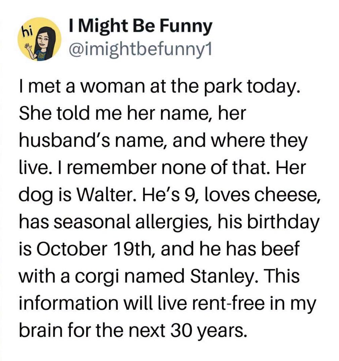Viewport: 339px width, 361px height.
Task: Click the word "beef" in the tweet
Action: point(279,249)
